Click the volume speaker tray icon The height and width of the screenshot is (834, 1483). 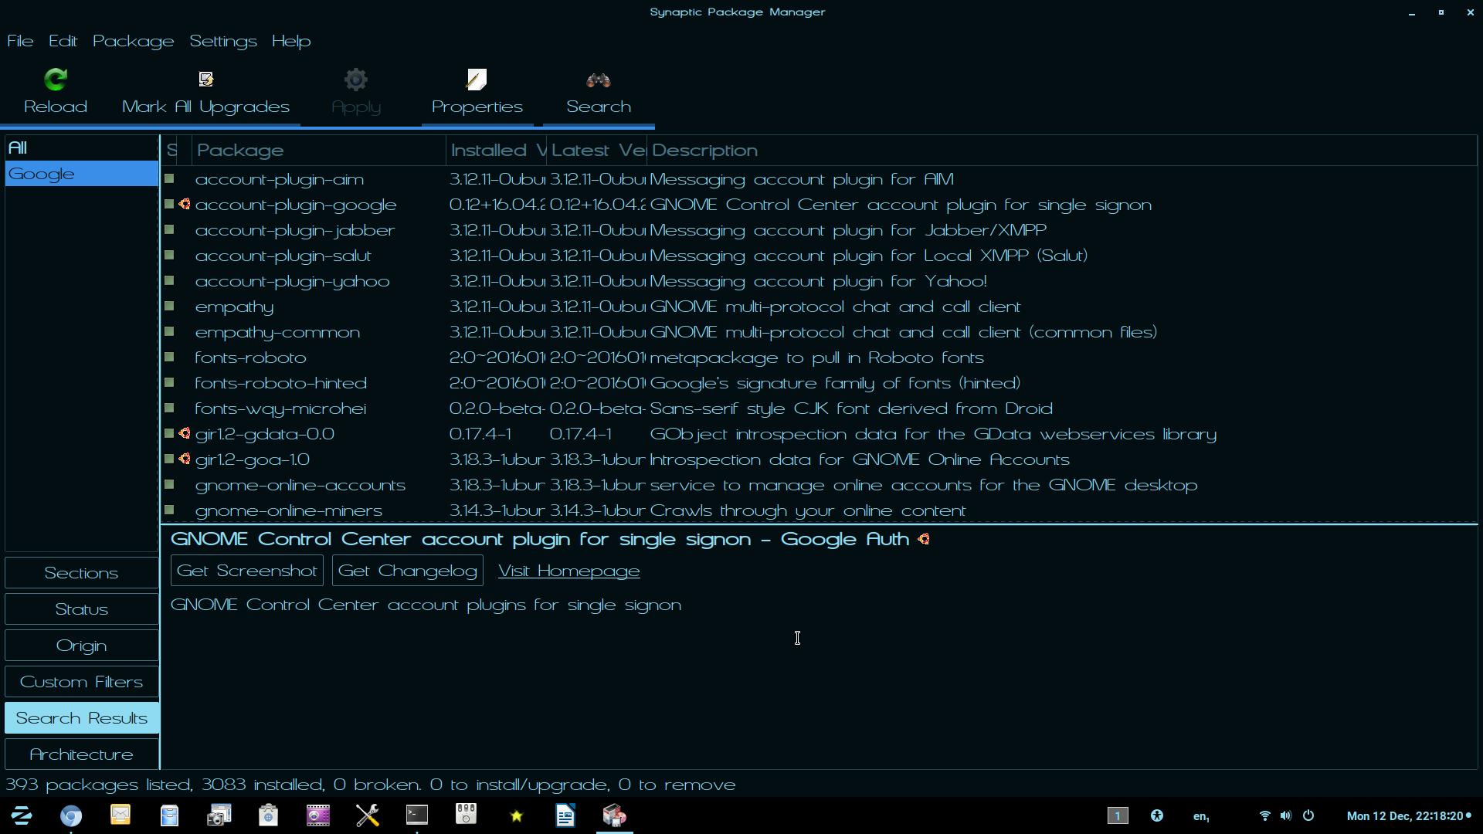point(1285,815)
